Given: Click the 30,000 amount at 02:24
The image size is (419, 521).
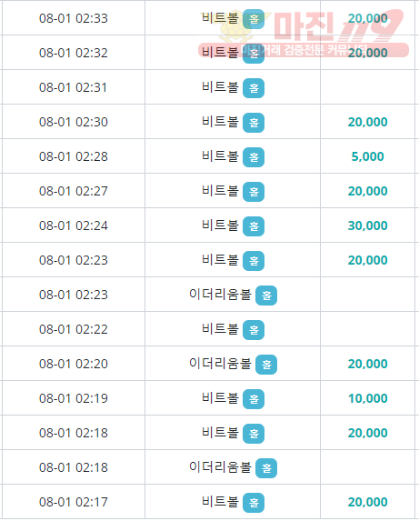Looking at the screenshot, I should [x=367, y=225].
